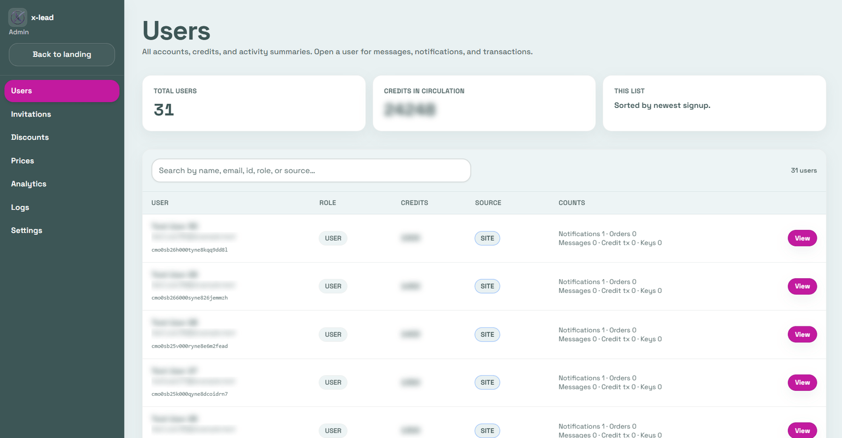View user cmo0sb25k000qyne8dcoidrn7

tap(802, 383)
